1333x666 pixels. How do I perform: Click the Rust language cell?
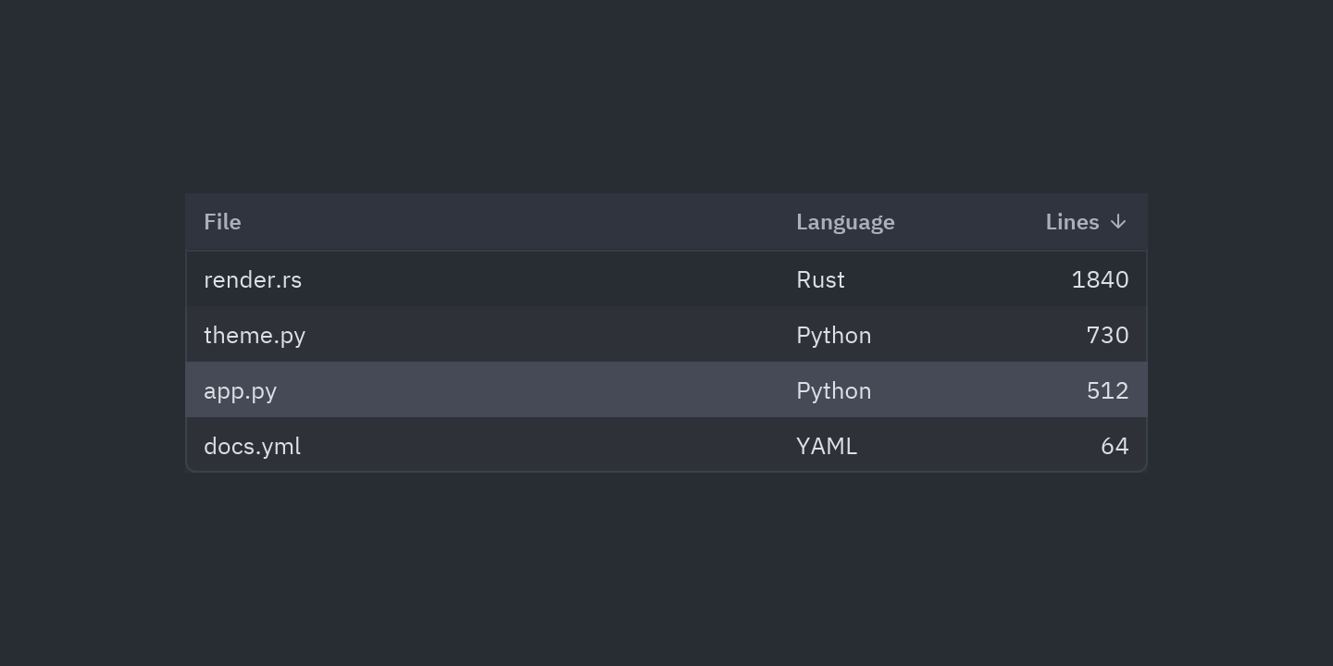[x=820, y=279]
